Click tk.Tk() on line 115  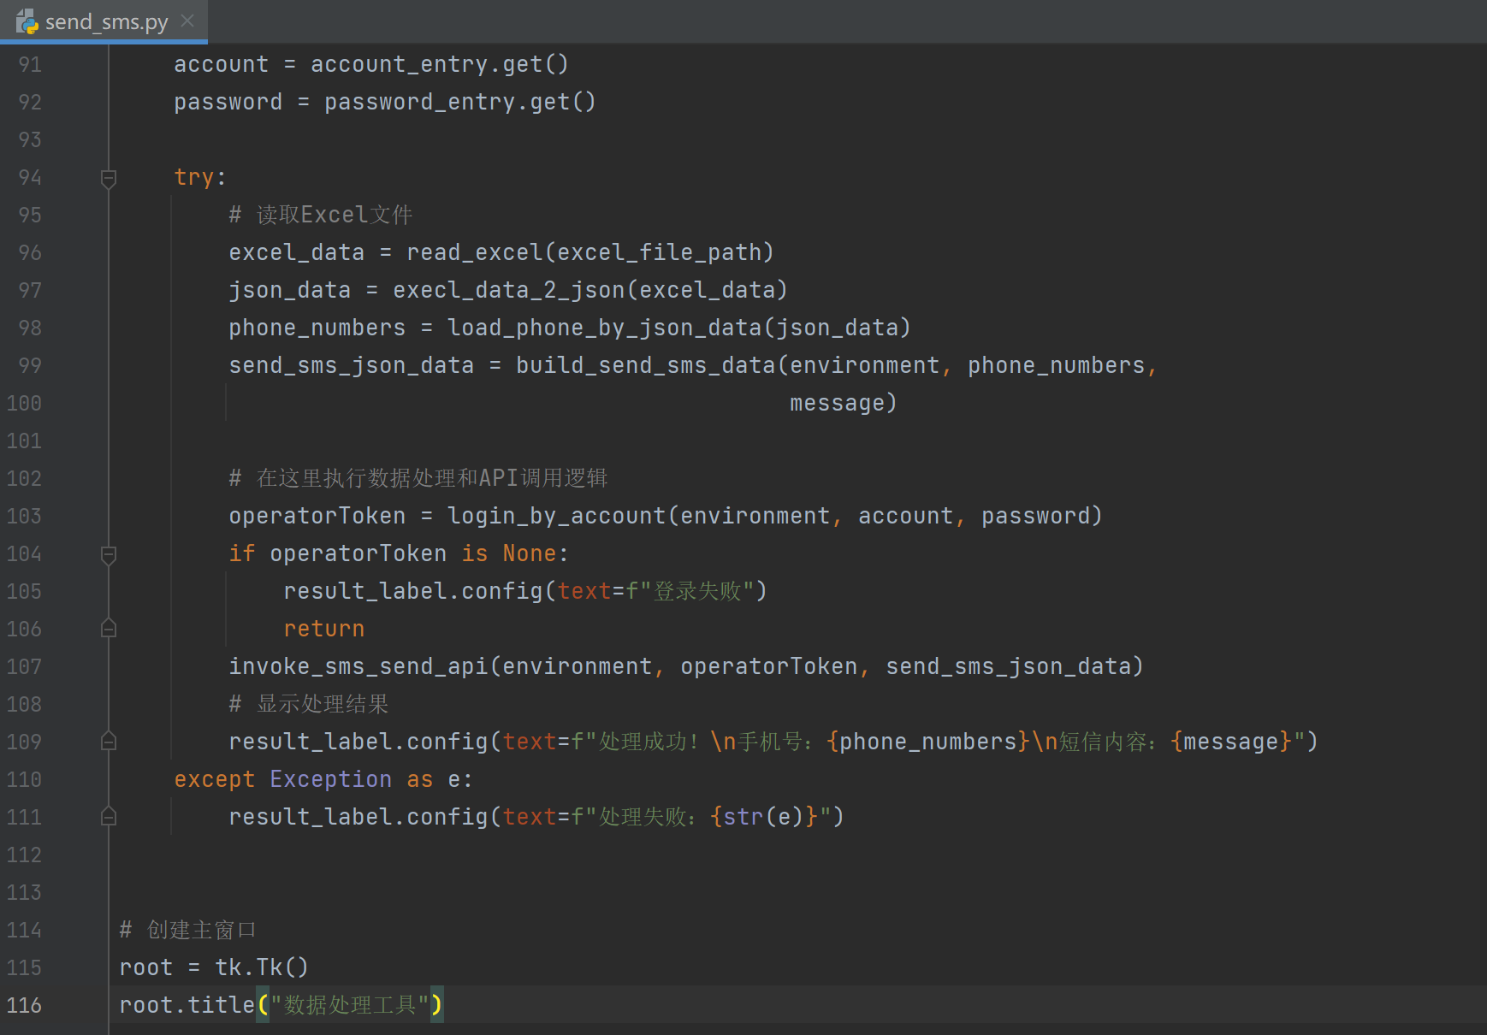[262, 967]
